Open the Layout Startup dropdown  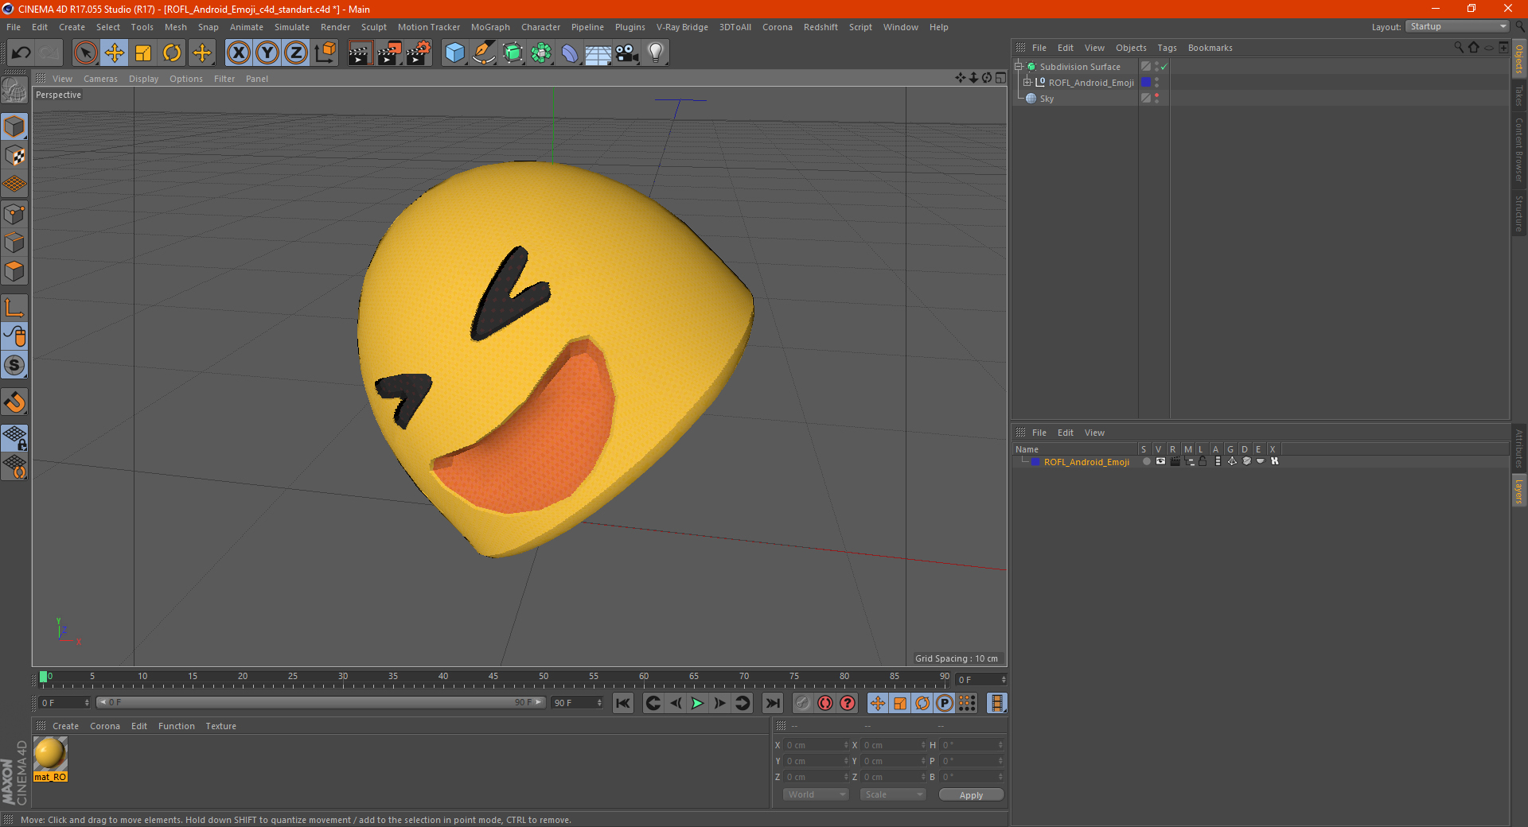[1457, 26]
